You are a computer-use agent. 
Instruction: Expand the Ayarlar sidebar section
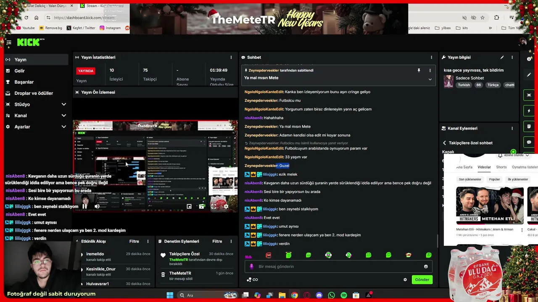click(64, 127)
